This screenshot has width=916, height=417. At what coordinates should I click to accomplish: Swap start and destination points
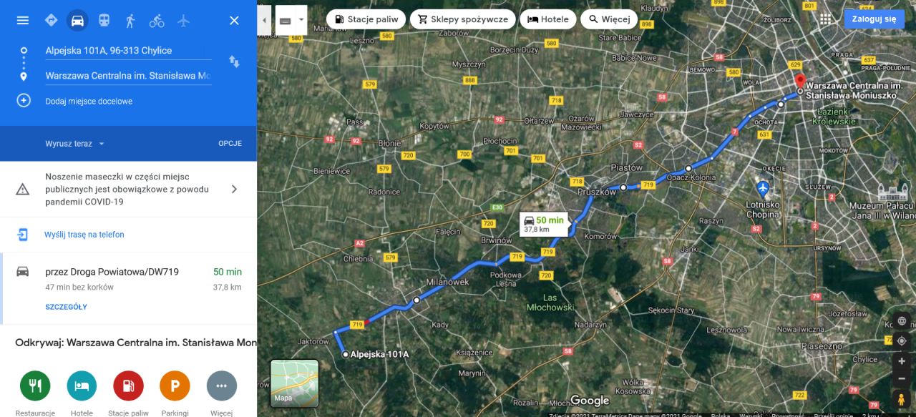[234, 62]
